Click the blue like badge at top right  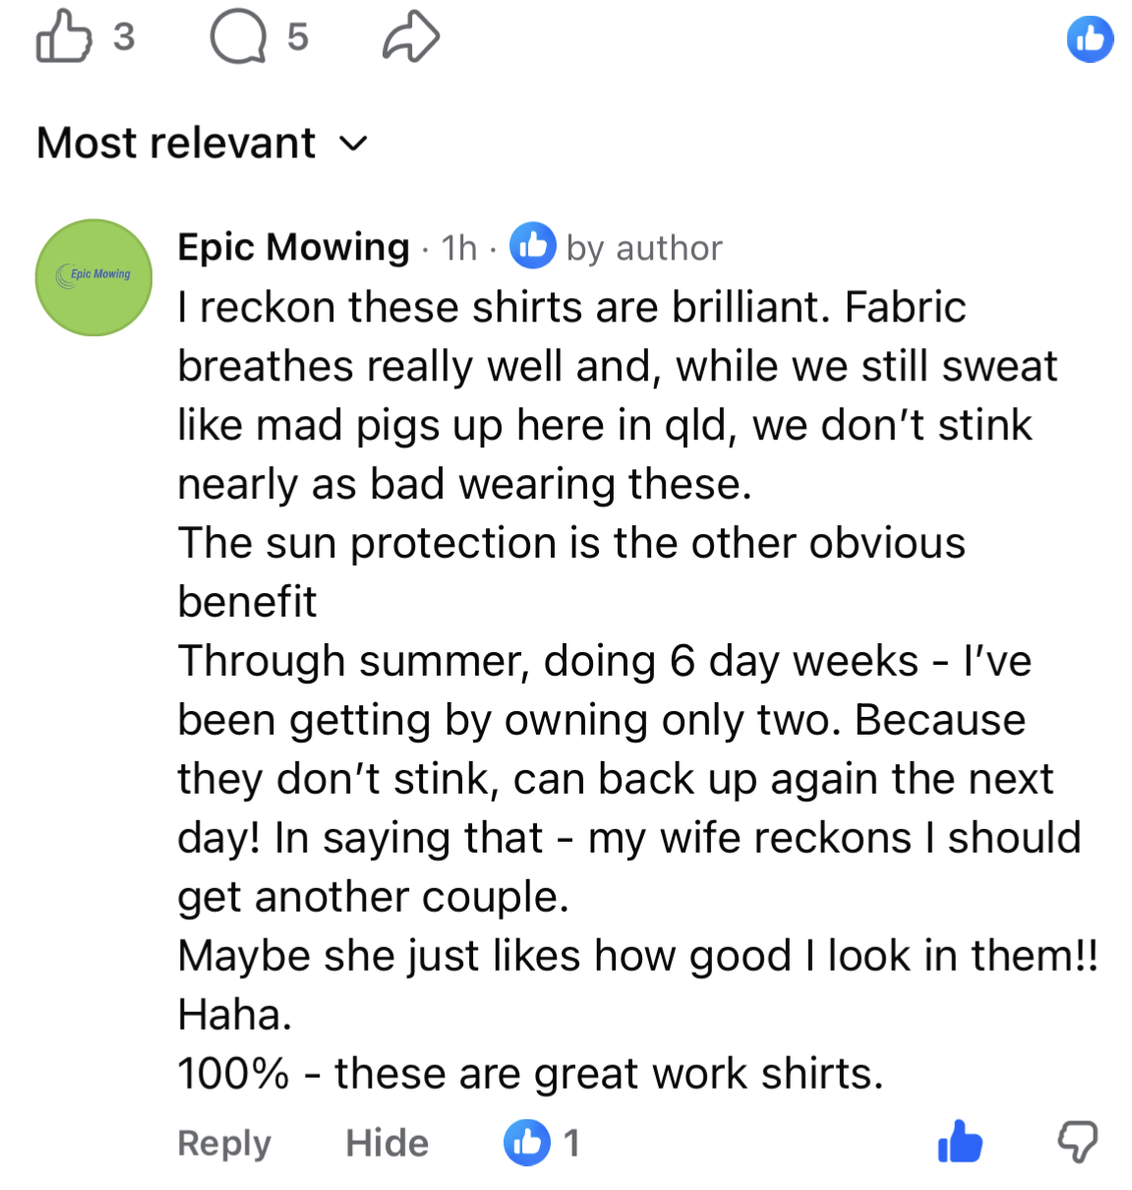point(1090,39)
